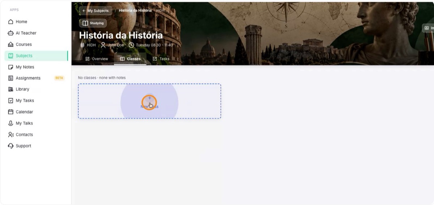Click the book icon in Studying badge
This screenshot has width=434, height=205.
coord(85,23)
